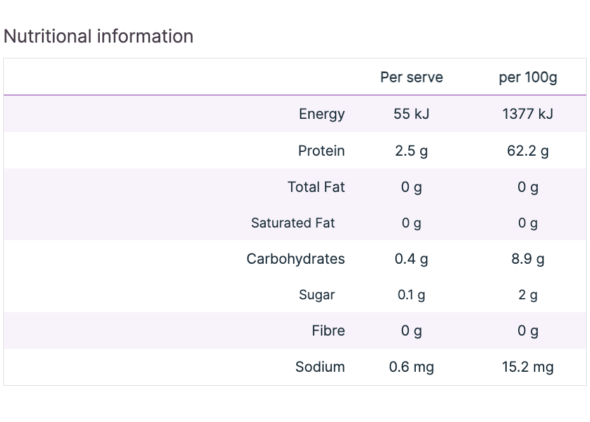The image size is (590, 422).
Task: Select the Per serve column header
Action: click(411, 78)
